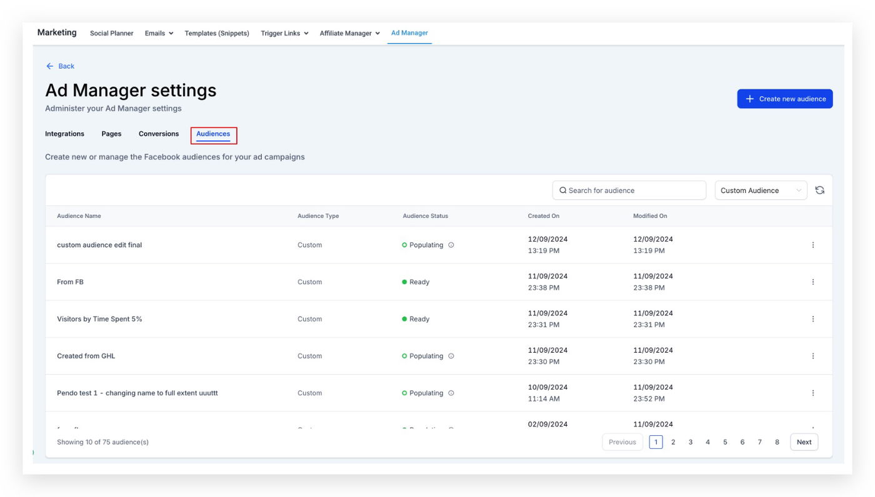Screen dimensions: 875x497
Task: Open three-dot menu for Created from GHL
Action: click(812, 356)
